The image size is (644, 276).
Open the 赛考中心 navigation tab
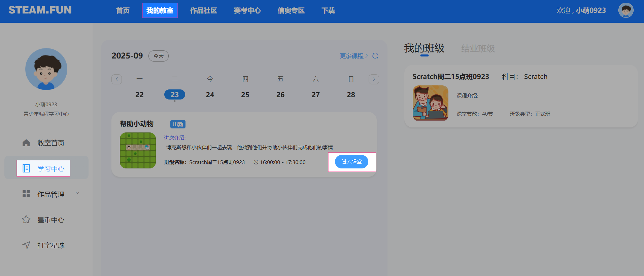(247, 11)
